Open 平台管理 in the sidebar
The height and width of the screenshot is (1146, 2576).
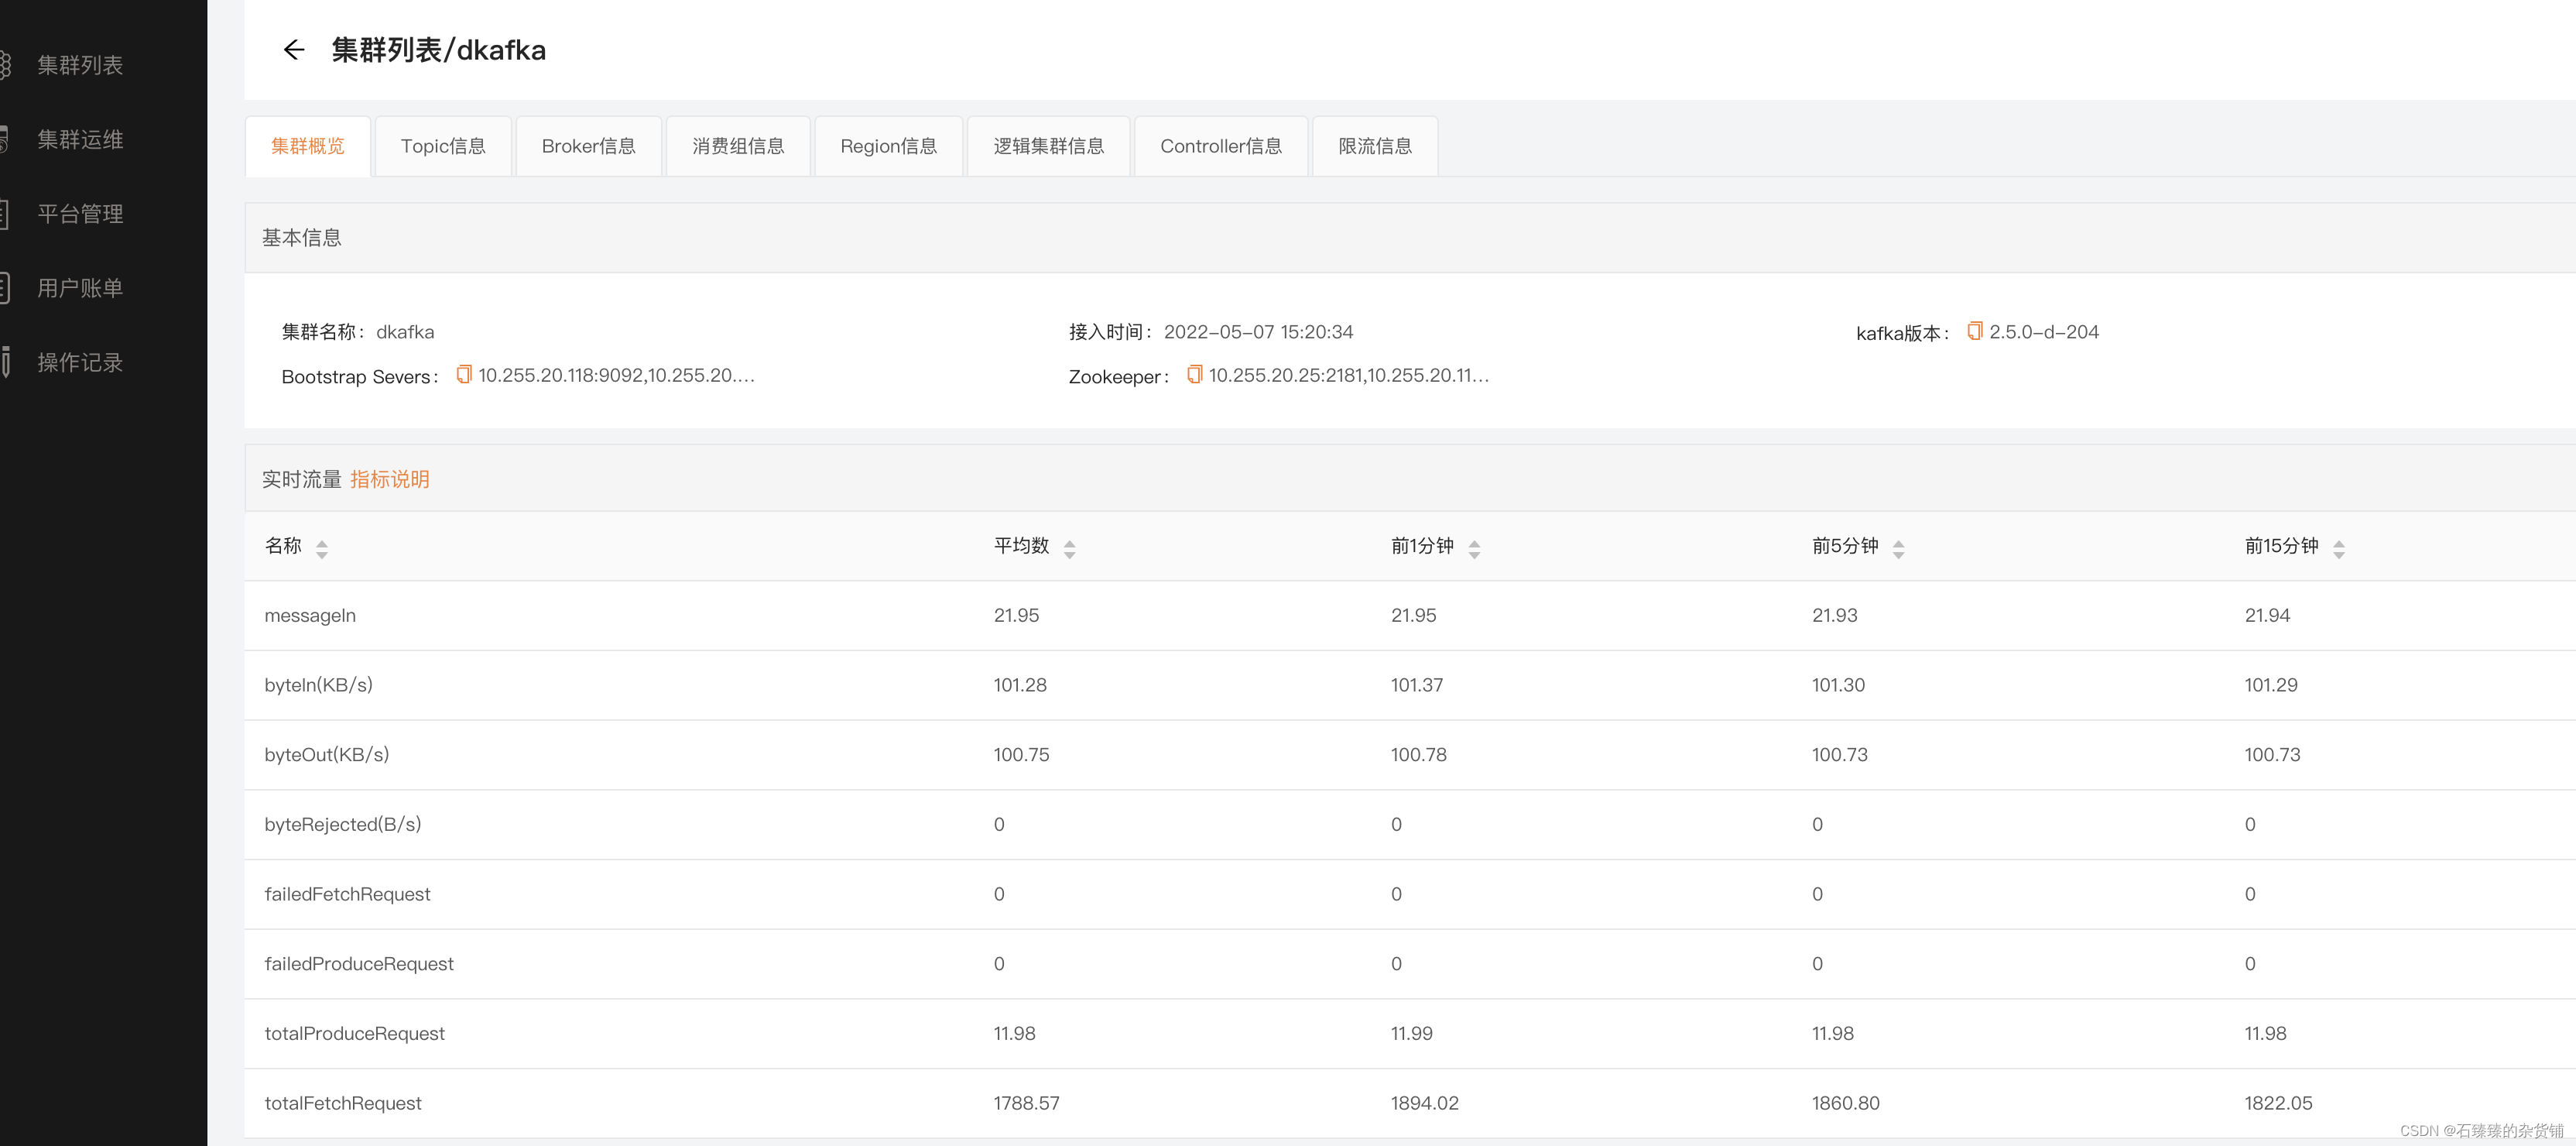pyautogui.click(x=80, y=214)
